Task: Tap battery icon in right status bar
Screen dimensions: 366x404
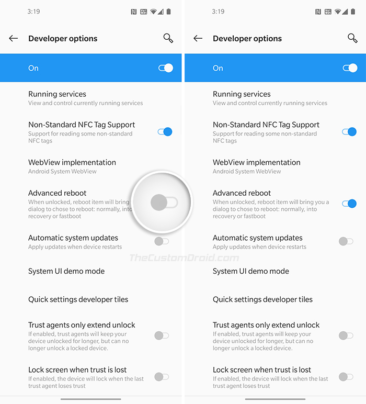Action: pos(353,12)
